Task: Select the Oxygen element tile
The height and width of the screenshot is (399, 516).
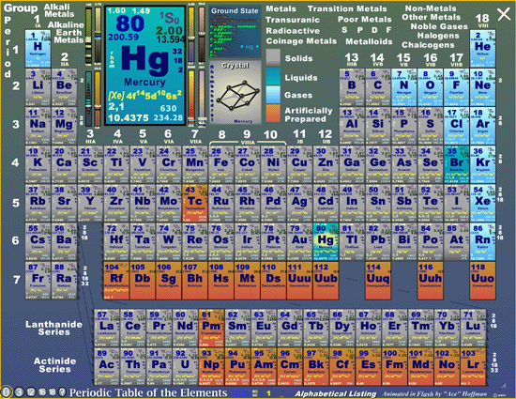Action: 430,87
